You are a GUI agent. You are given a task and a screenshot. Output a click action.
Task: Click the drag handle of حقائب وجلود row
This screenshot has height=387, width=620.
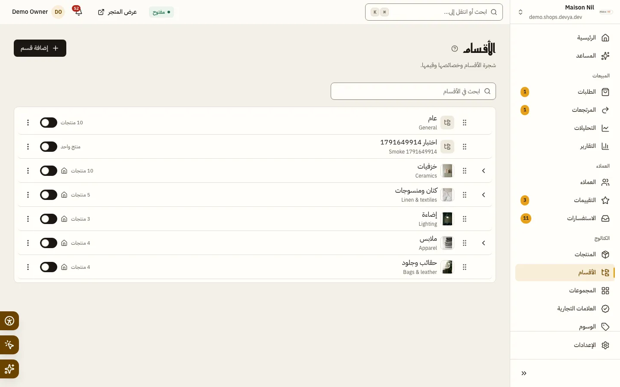tap(465, 267)
